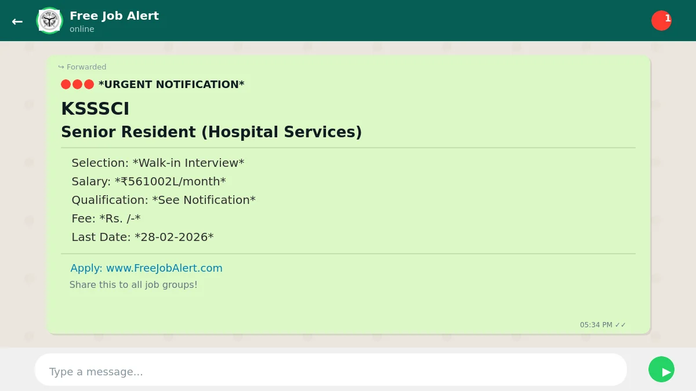
Task: Click the 05:34 PM message timestamp
Action: [x=596, y=325]
